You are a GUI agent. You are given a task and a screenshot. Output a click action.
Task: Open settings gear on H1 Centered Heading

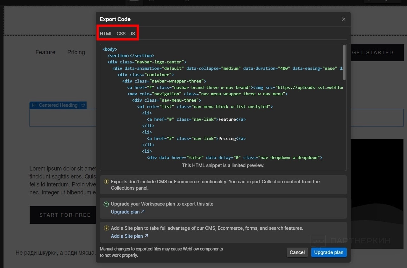[x=83, y=105]
